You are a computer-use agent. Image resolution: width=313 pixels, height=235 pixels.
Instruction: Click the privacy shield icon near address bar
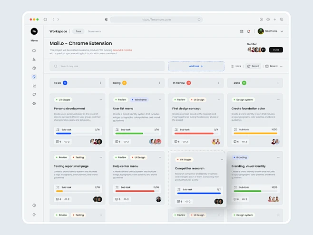pyautogui.click(x=107, y=20)
